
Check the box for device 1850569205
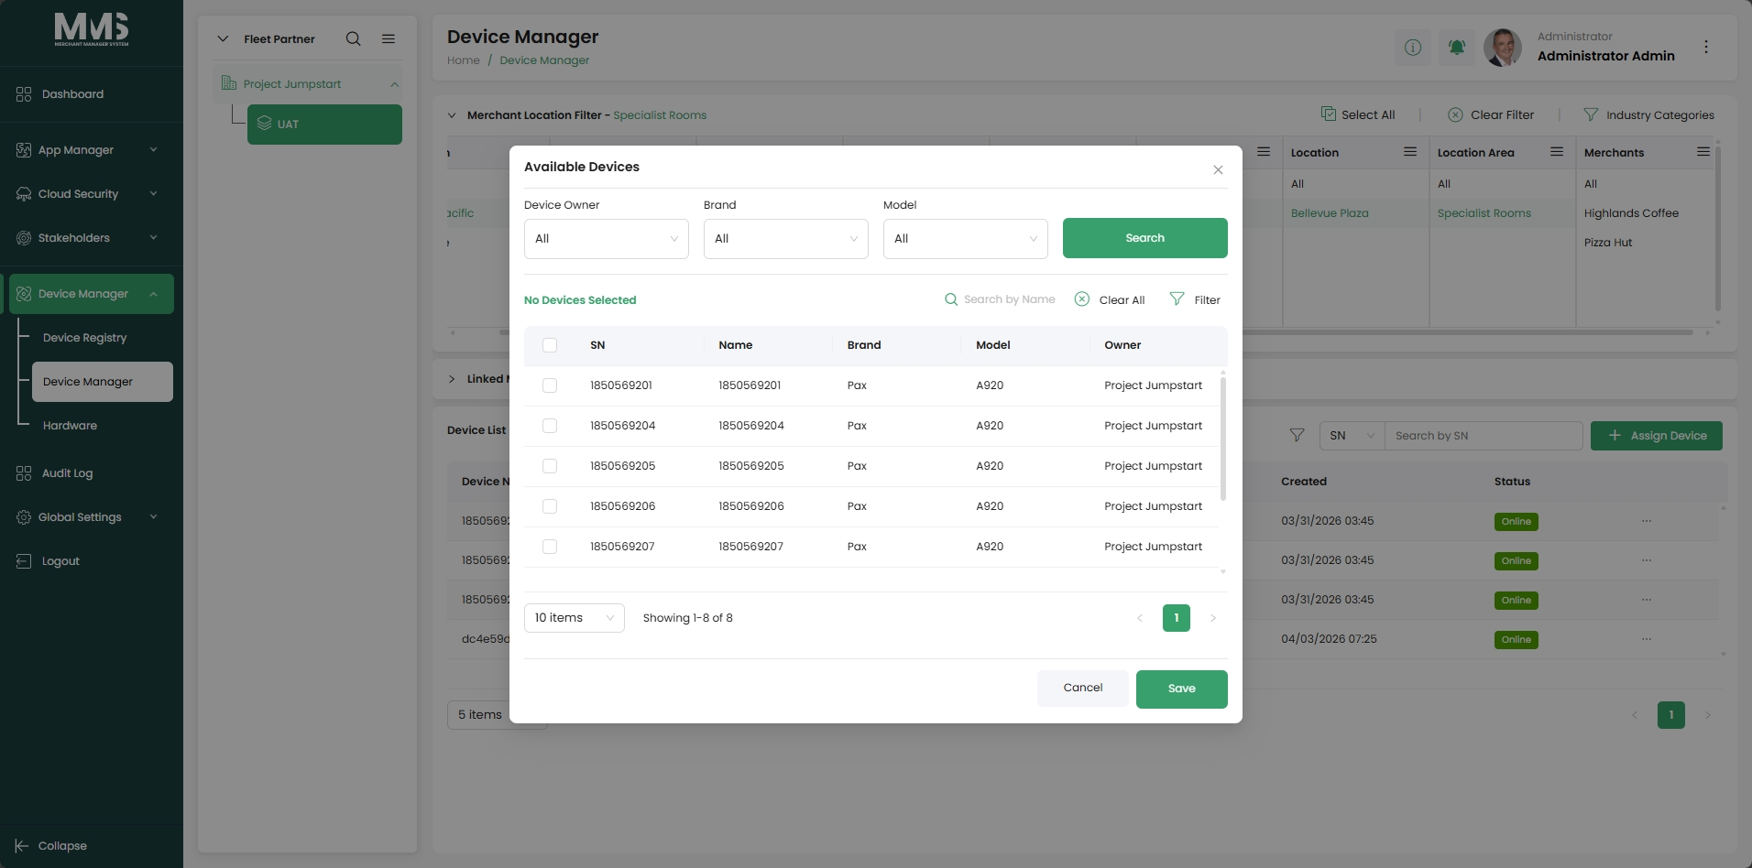point(550,466)
